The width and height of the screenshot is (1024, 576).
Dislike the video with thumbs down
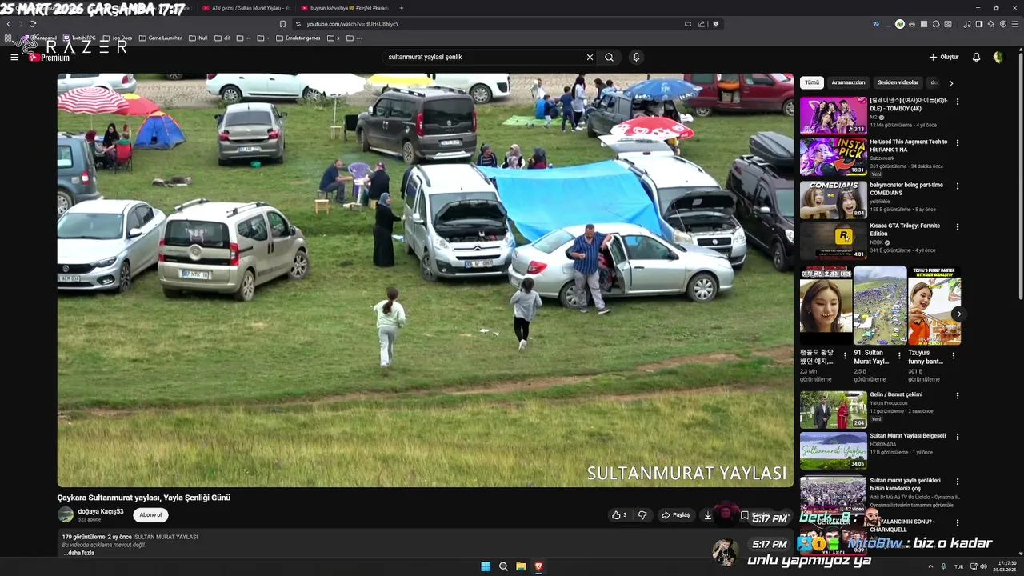[x=642, y=515]
